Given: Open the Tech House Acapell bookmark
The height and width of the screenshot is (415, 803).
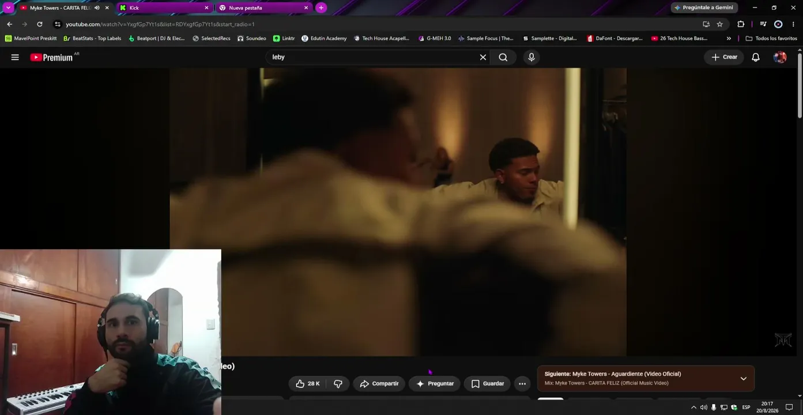Looking at the screenshot, I should click(x=381, y=39).
